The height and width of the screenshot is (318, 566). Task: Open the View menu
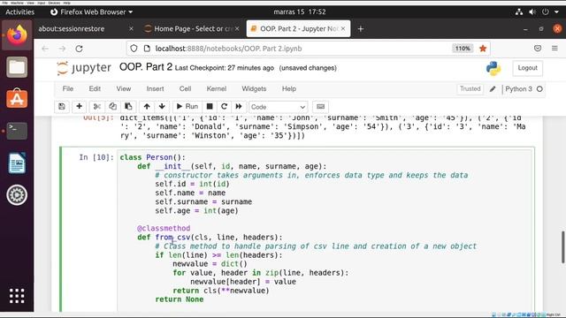(124, 88)
